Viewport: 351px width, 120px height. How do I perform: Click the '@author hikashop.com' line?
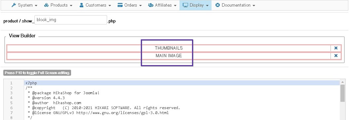tap(55, 103)
